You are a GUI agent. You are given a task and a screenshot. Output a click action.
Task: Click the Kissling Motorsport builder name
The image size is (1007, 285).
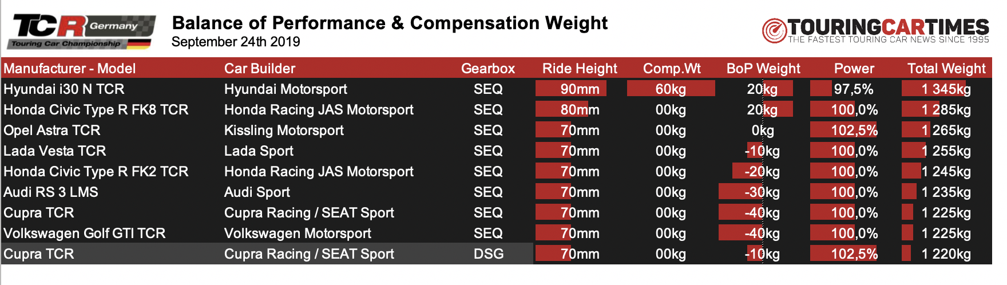tap(284, 130)
